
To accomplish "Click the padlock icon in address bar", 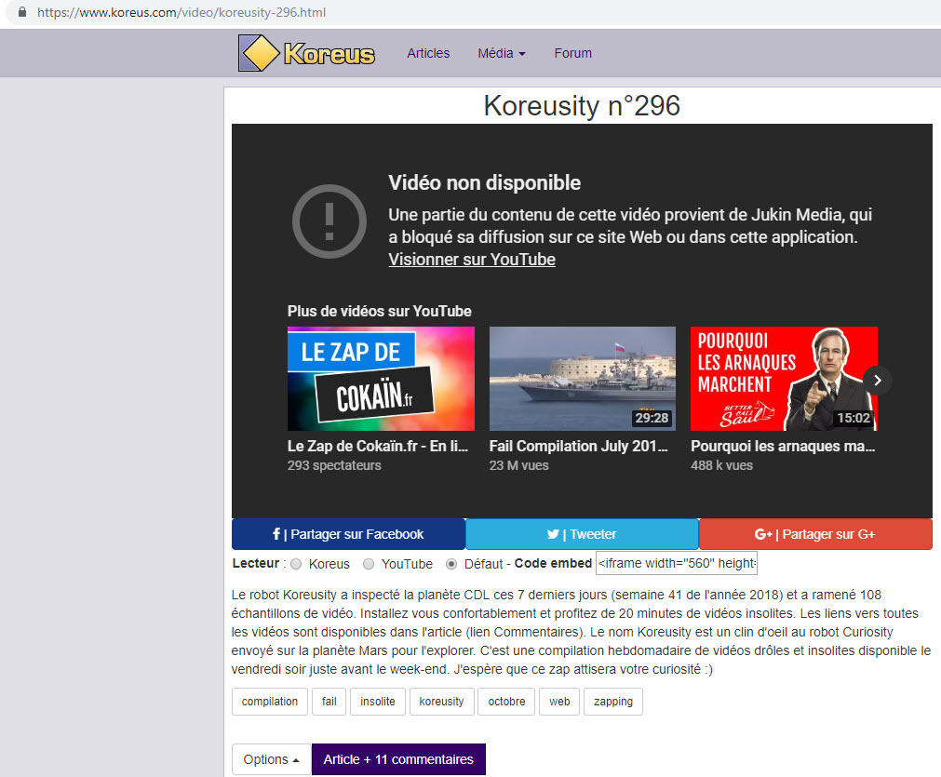I will (x=23, y=13).
